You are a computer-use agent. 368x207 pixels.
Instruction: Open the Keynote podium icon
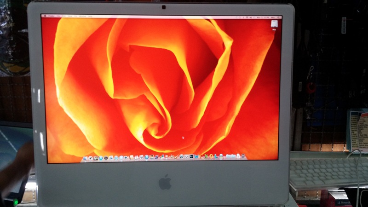click(167, 157)
